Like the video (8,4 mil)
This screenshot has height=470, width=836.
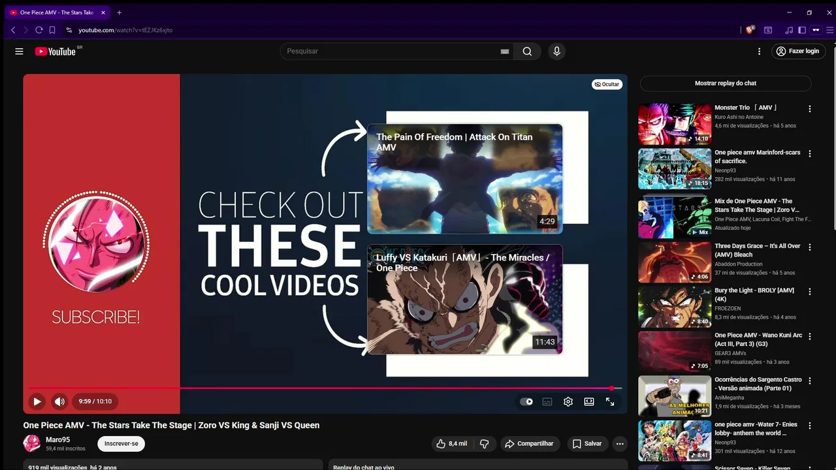[452, 444]
